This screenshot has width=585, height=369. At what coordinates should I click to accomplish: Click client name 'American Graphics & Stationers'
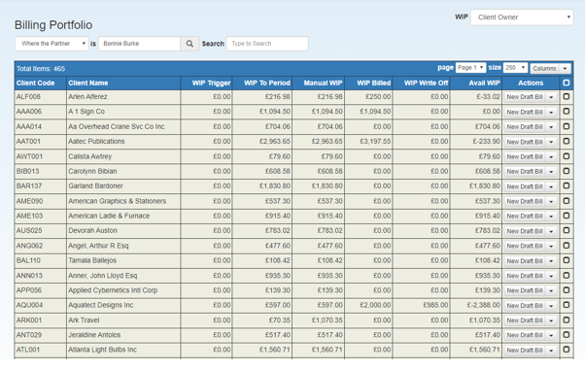coord(118,201)
